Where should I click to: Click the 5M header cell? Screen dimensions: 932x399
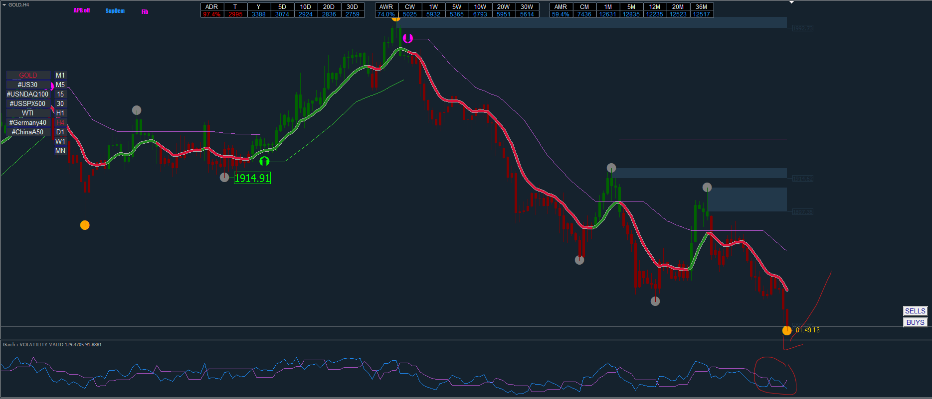tap(631, 6)
